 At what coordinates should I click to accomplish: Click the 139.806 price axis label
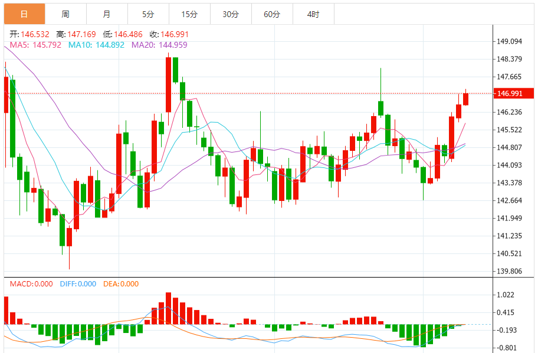(509, 271)
